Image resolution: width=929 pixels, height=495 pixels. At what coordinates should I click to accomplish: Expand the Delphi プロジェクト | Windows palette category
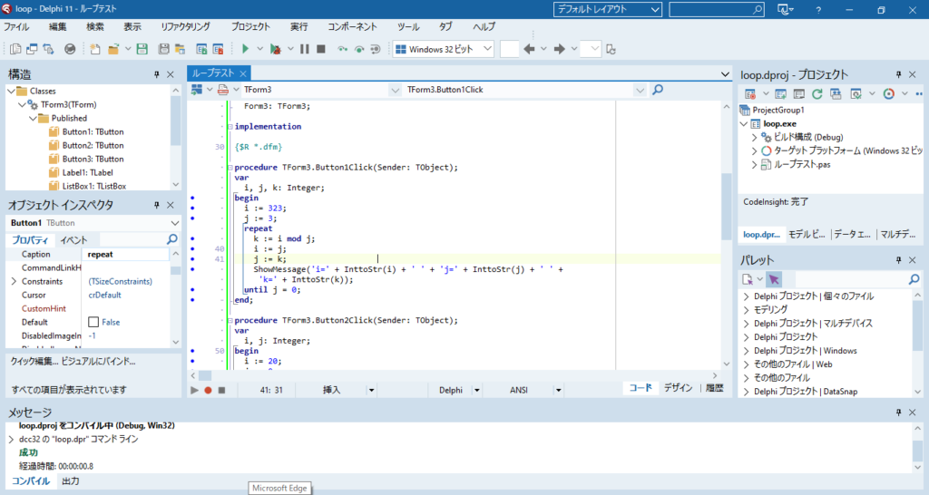(746, 351)
